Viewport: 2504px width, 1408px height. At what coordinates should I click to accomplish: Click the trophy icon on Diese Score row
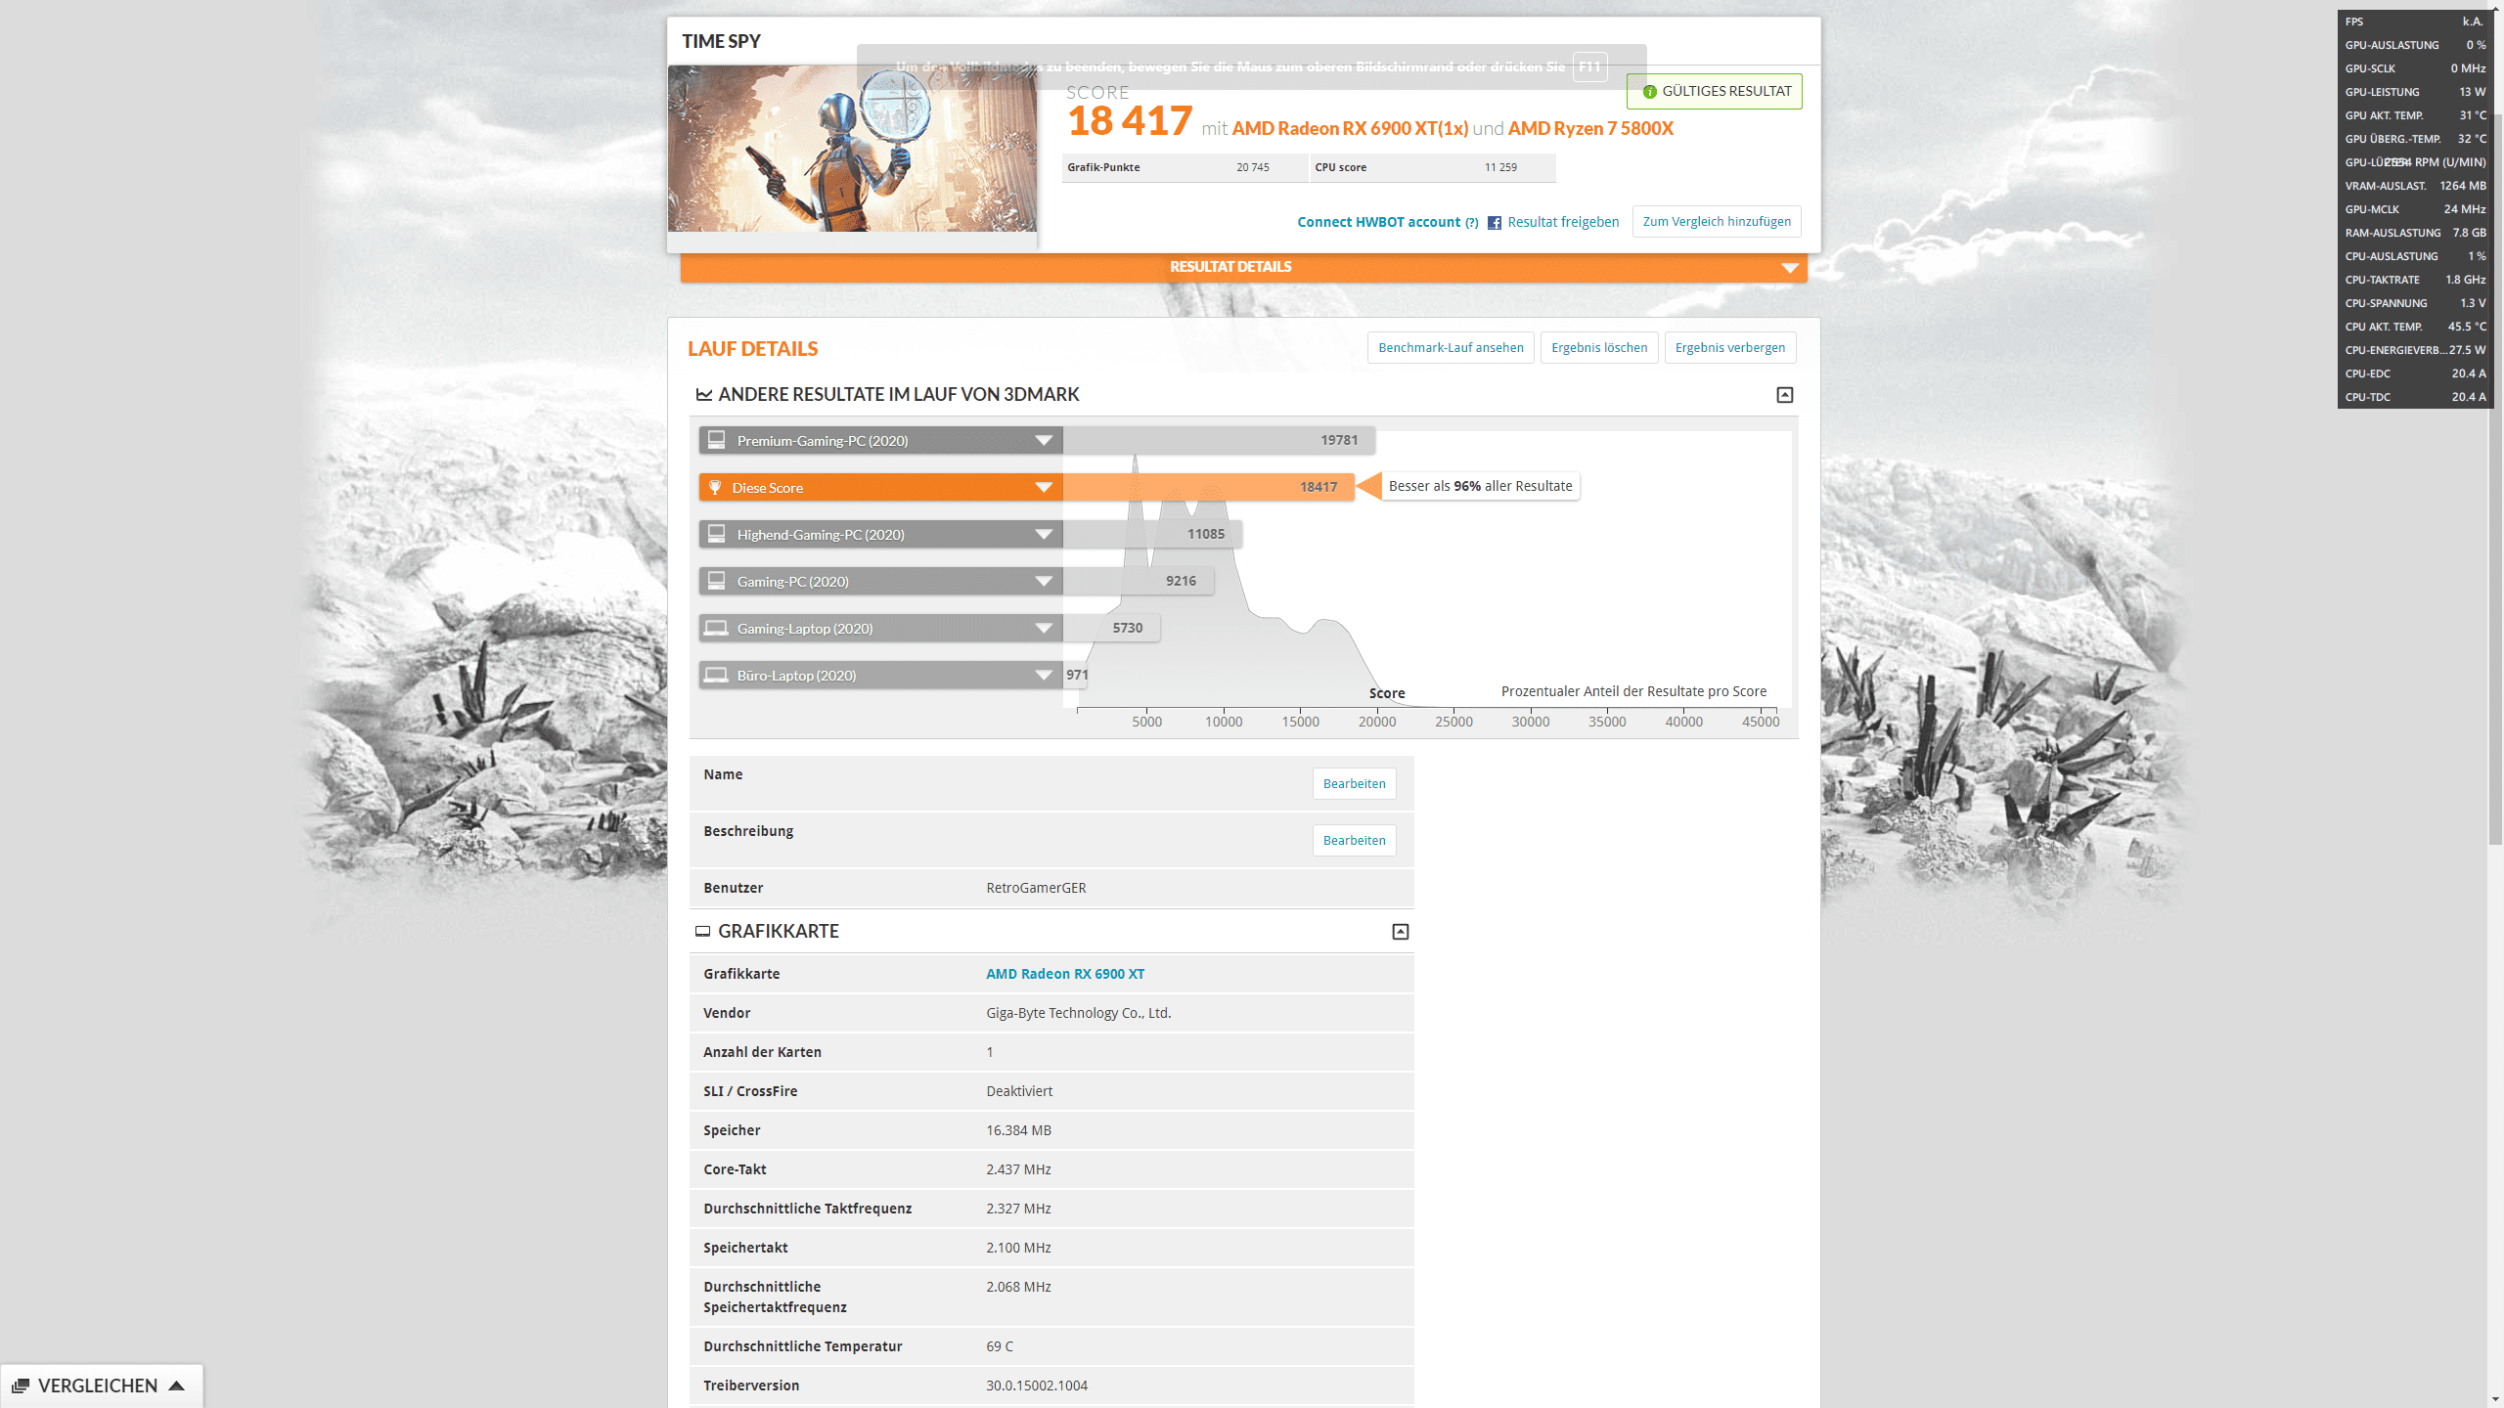tap(715, 487)
